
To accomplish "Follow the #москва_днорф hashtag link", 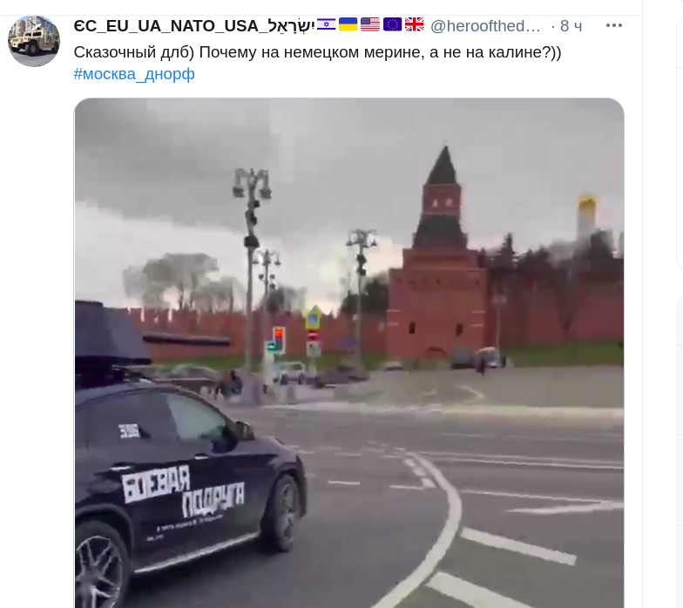I will click(x=134, y=74).
